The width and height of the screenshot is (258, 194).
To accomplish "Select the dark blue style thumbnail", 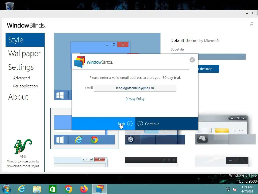I will click(x=155, y=137).
